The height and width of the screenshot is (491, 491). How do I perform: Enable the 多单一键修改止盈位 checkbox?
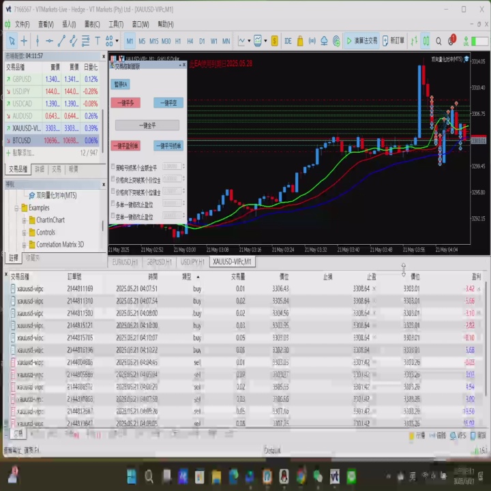click(113, 203)
